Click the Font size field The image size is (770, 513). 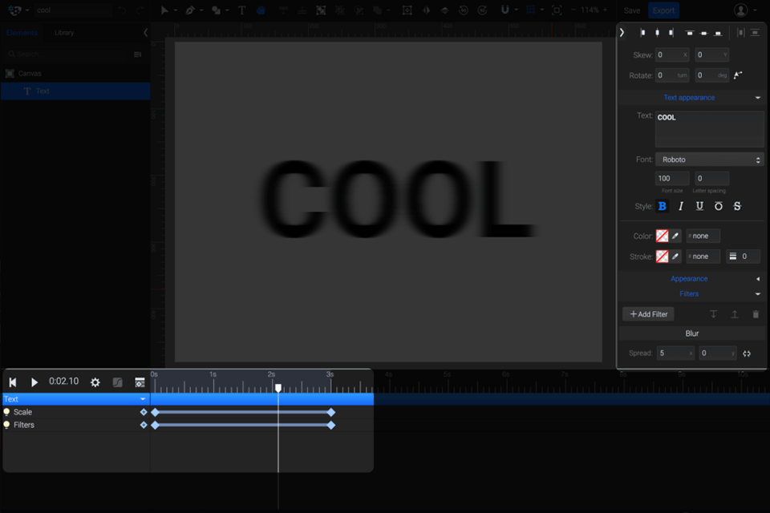point(672,179)
